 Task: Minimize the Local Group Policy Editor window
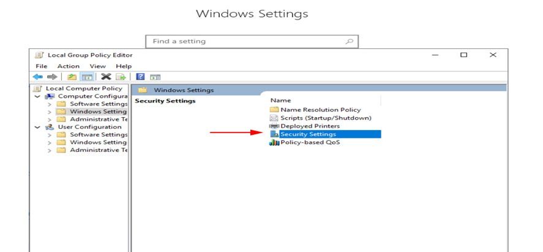[435, 55]
